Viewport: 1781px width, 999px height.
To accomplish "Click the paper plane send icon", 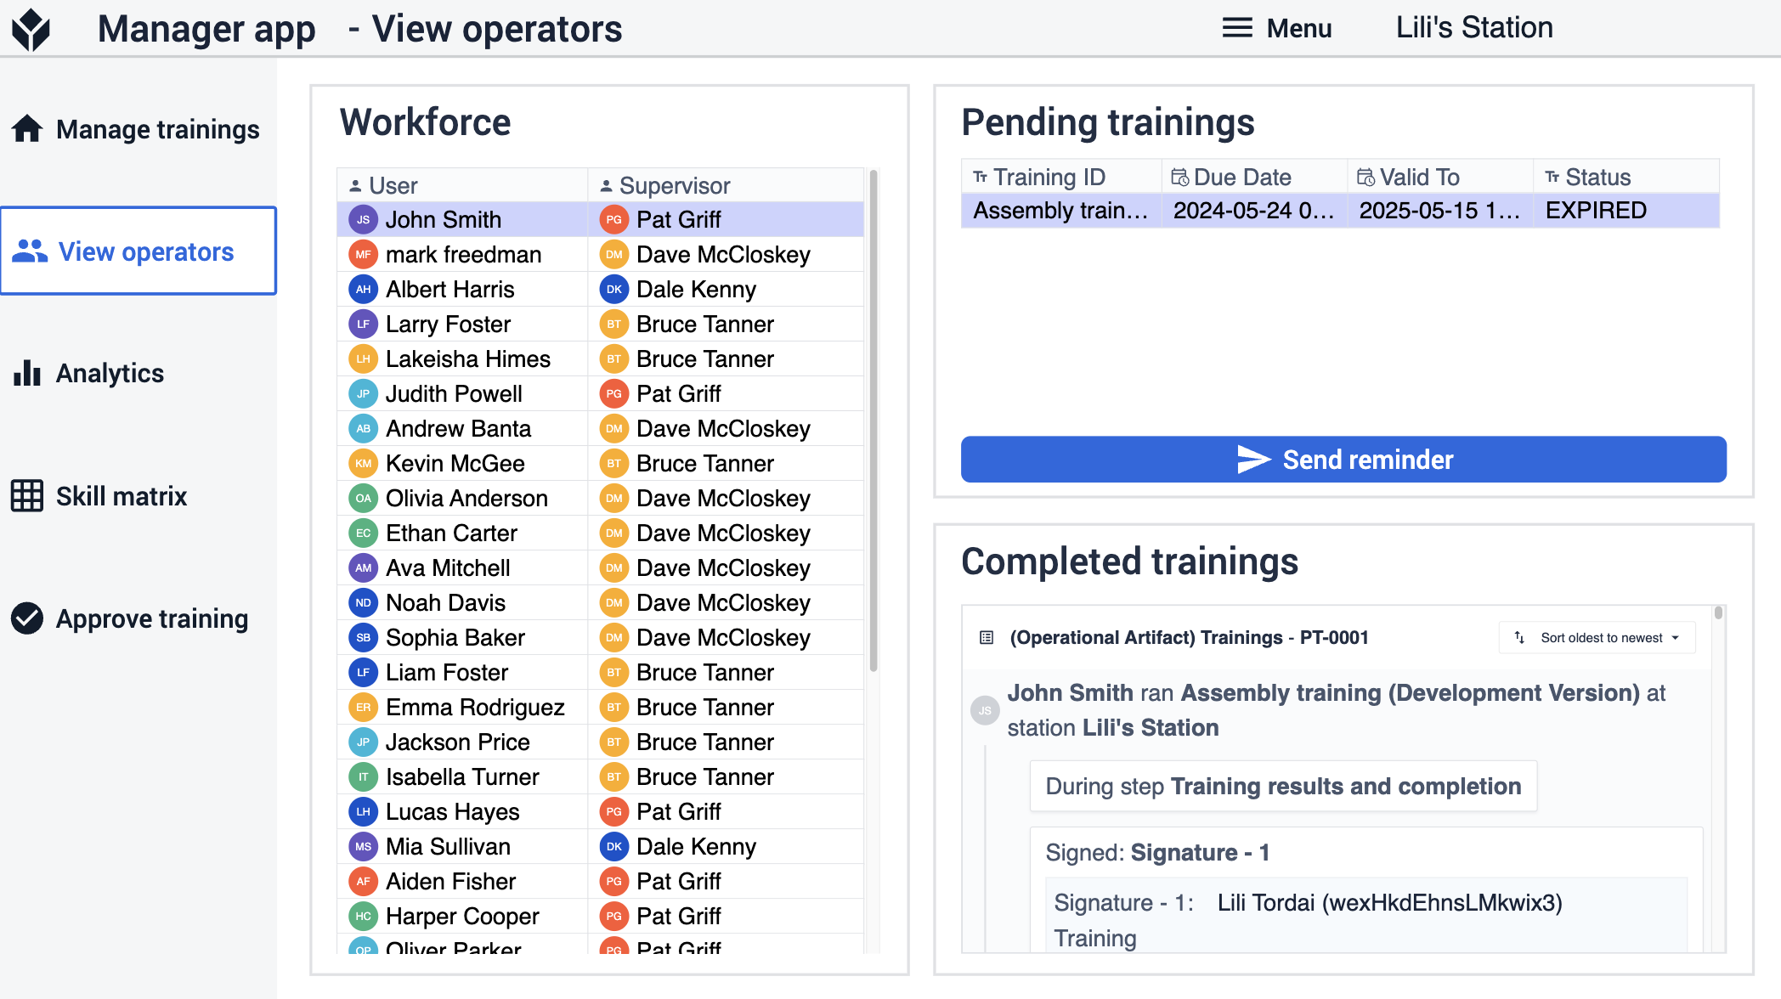I will click(x=1253, y=460).
